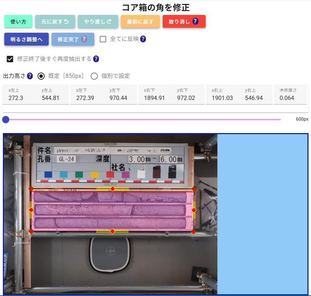Screen dimensions: 311x296
Task: Click help icon on 修正完了 button
Action: coord(84,39)
